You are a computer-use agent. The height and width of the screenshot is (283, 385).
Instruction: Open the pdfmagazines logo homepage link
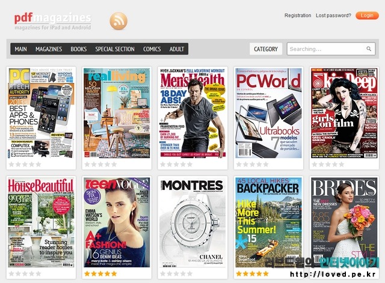52,22
